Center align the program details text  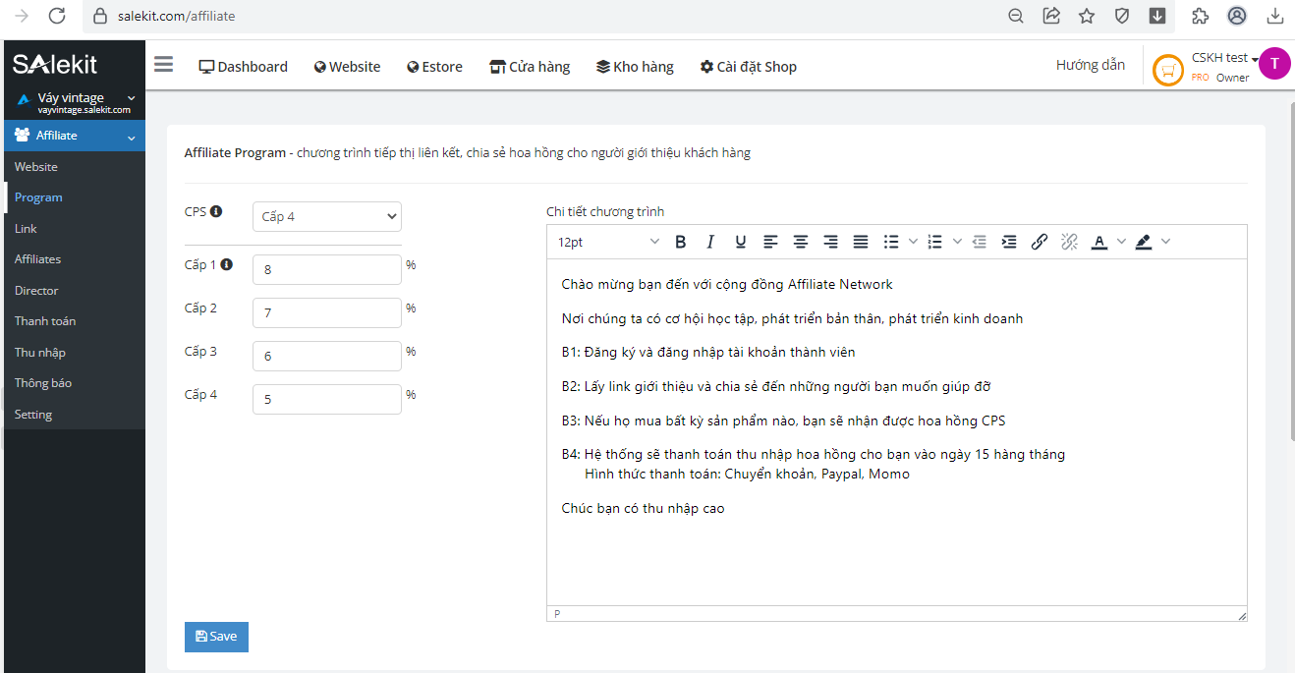tap(801, 242)
